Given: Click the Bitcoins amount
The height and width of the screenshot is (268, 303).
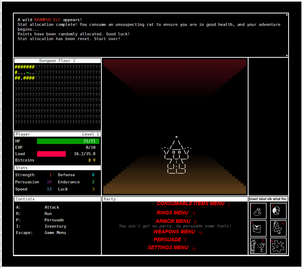Looking at the screenshot, I should [92, 160].
